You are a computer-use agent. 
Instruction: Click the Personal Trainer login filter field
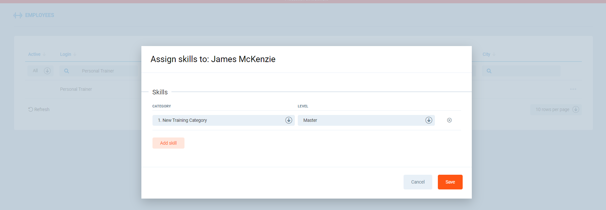[104, 71]
